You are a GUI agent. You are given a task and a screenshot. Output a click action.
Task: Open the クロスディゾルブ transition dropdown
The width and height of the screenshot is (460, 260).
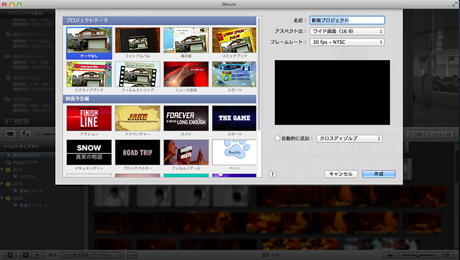pyautogui.click(x=350, y=138)
